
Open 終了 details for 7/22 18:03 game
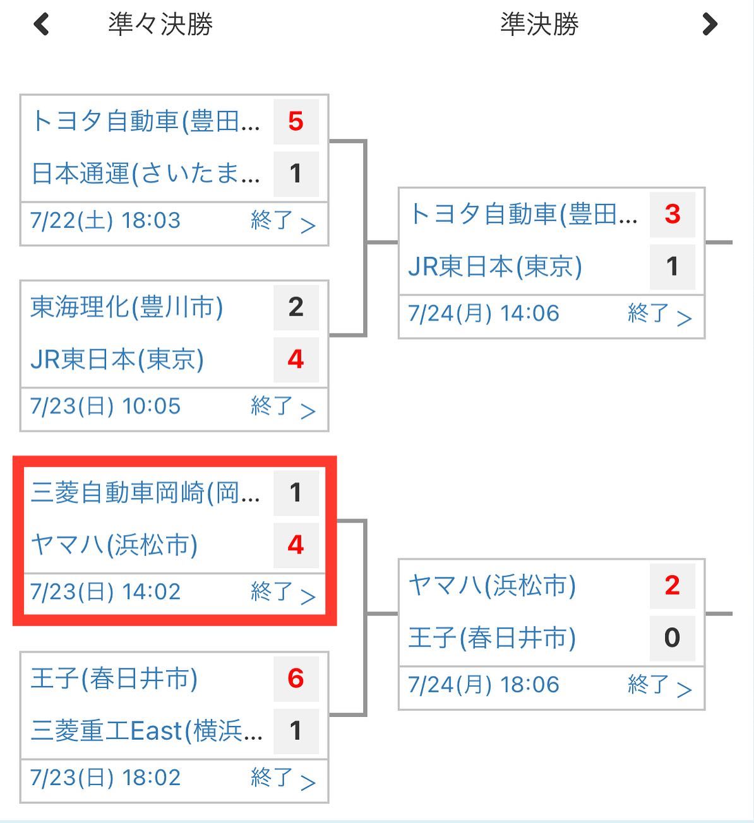pos(282,222)
